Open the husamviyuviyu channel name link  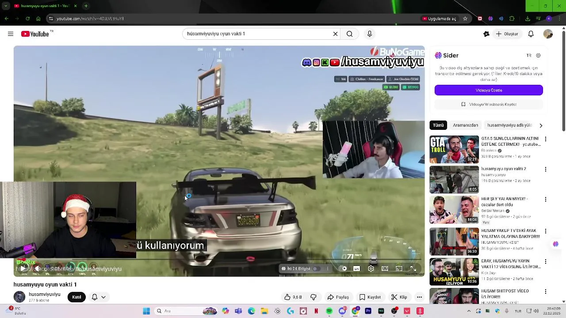pyautogui.click(x=45, y=295)
